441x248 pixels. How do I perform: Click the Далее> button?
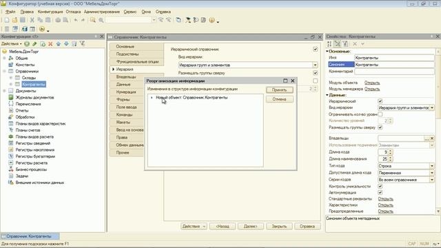click(x=251, y=227)
